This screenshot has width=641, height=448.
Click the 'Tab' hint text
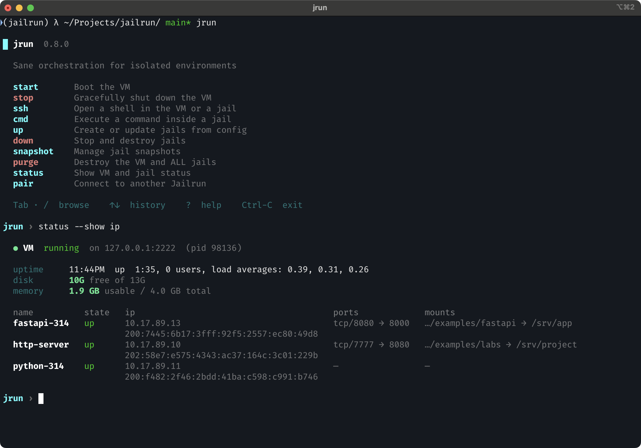tap(21, 205)
